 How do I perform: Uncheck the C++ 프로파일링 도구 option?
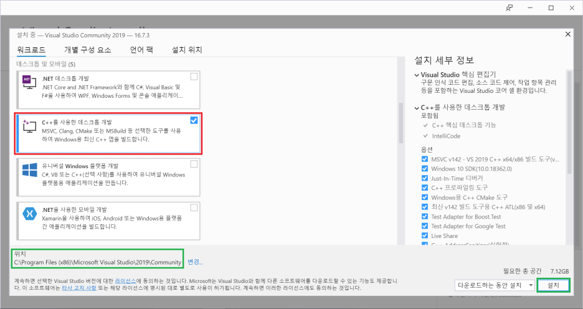(425, 188)
